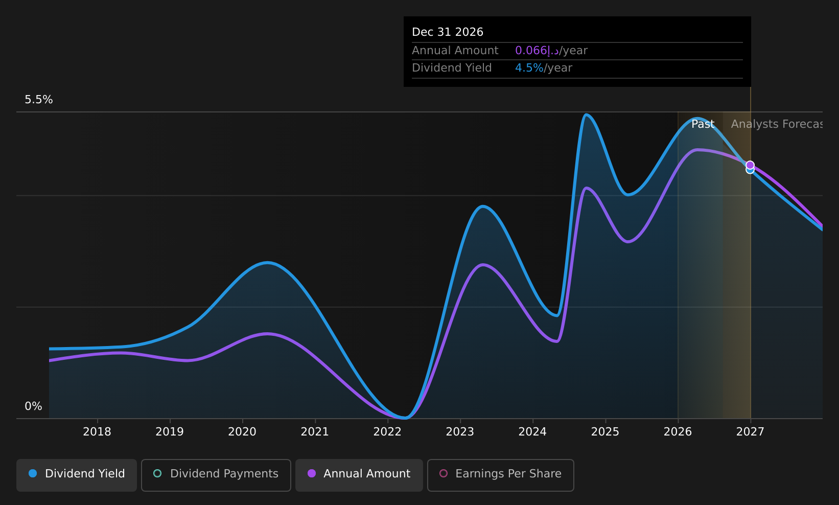
Task: Select the 2025 x-axis label
Action: click(605, 432)
